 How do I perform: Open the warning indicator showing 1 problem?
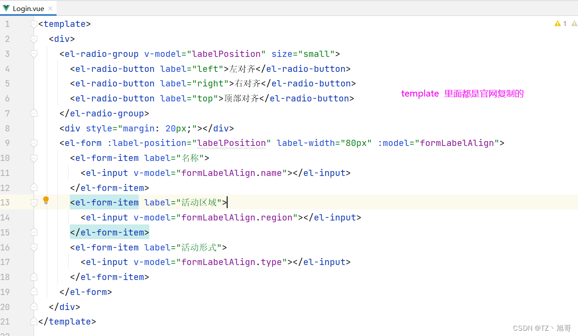pyautogui.click(x=560, y=24)
